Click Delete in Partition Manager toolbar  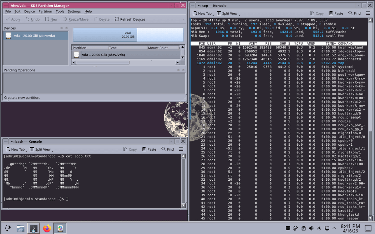(102, 19)
